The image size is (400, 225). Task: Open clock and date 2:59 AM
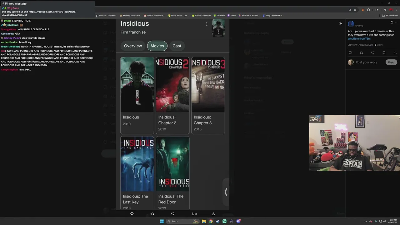pyautogui.click(x=393, y=221)
